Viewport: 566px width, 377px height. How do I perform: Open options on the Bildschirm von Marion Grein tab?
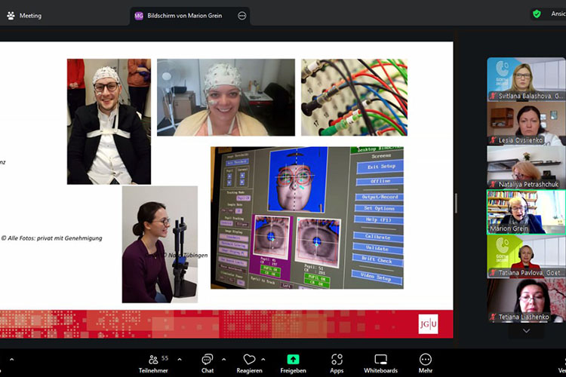coord(241,15)
